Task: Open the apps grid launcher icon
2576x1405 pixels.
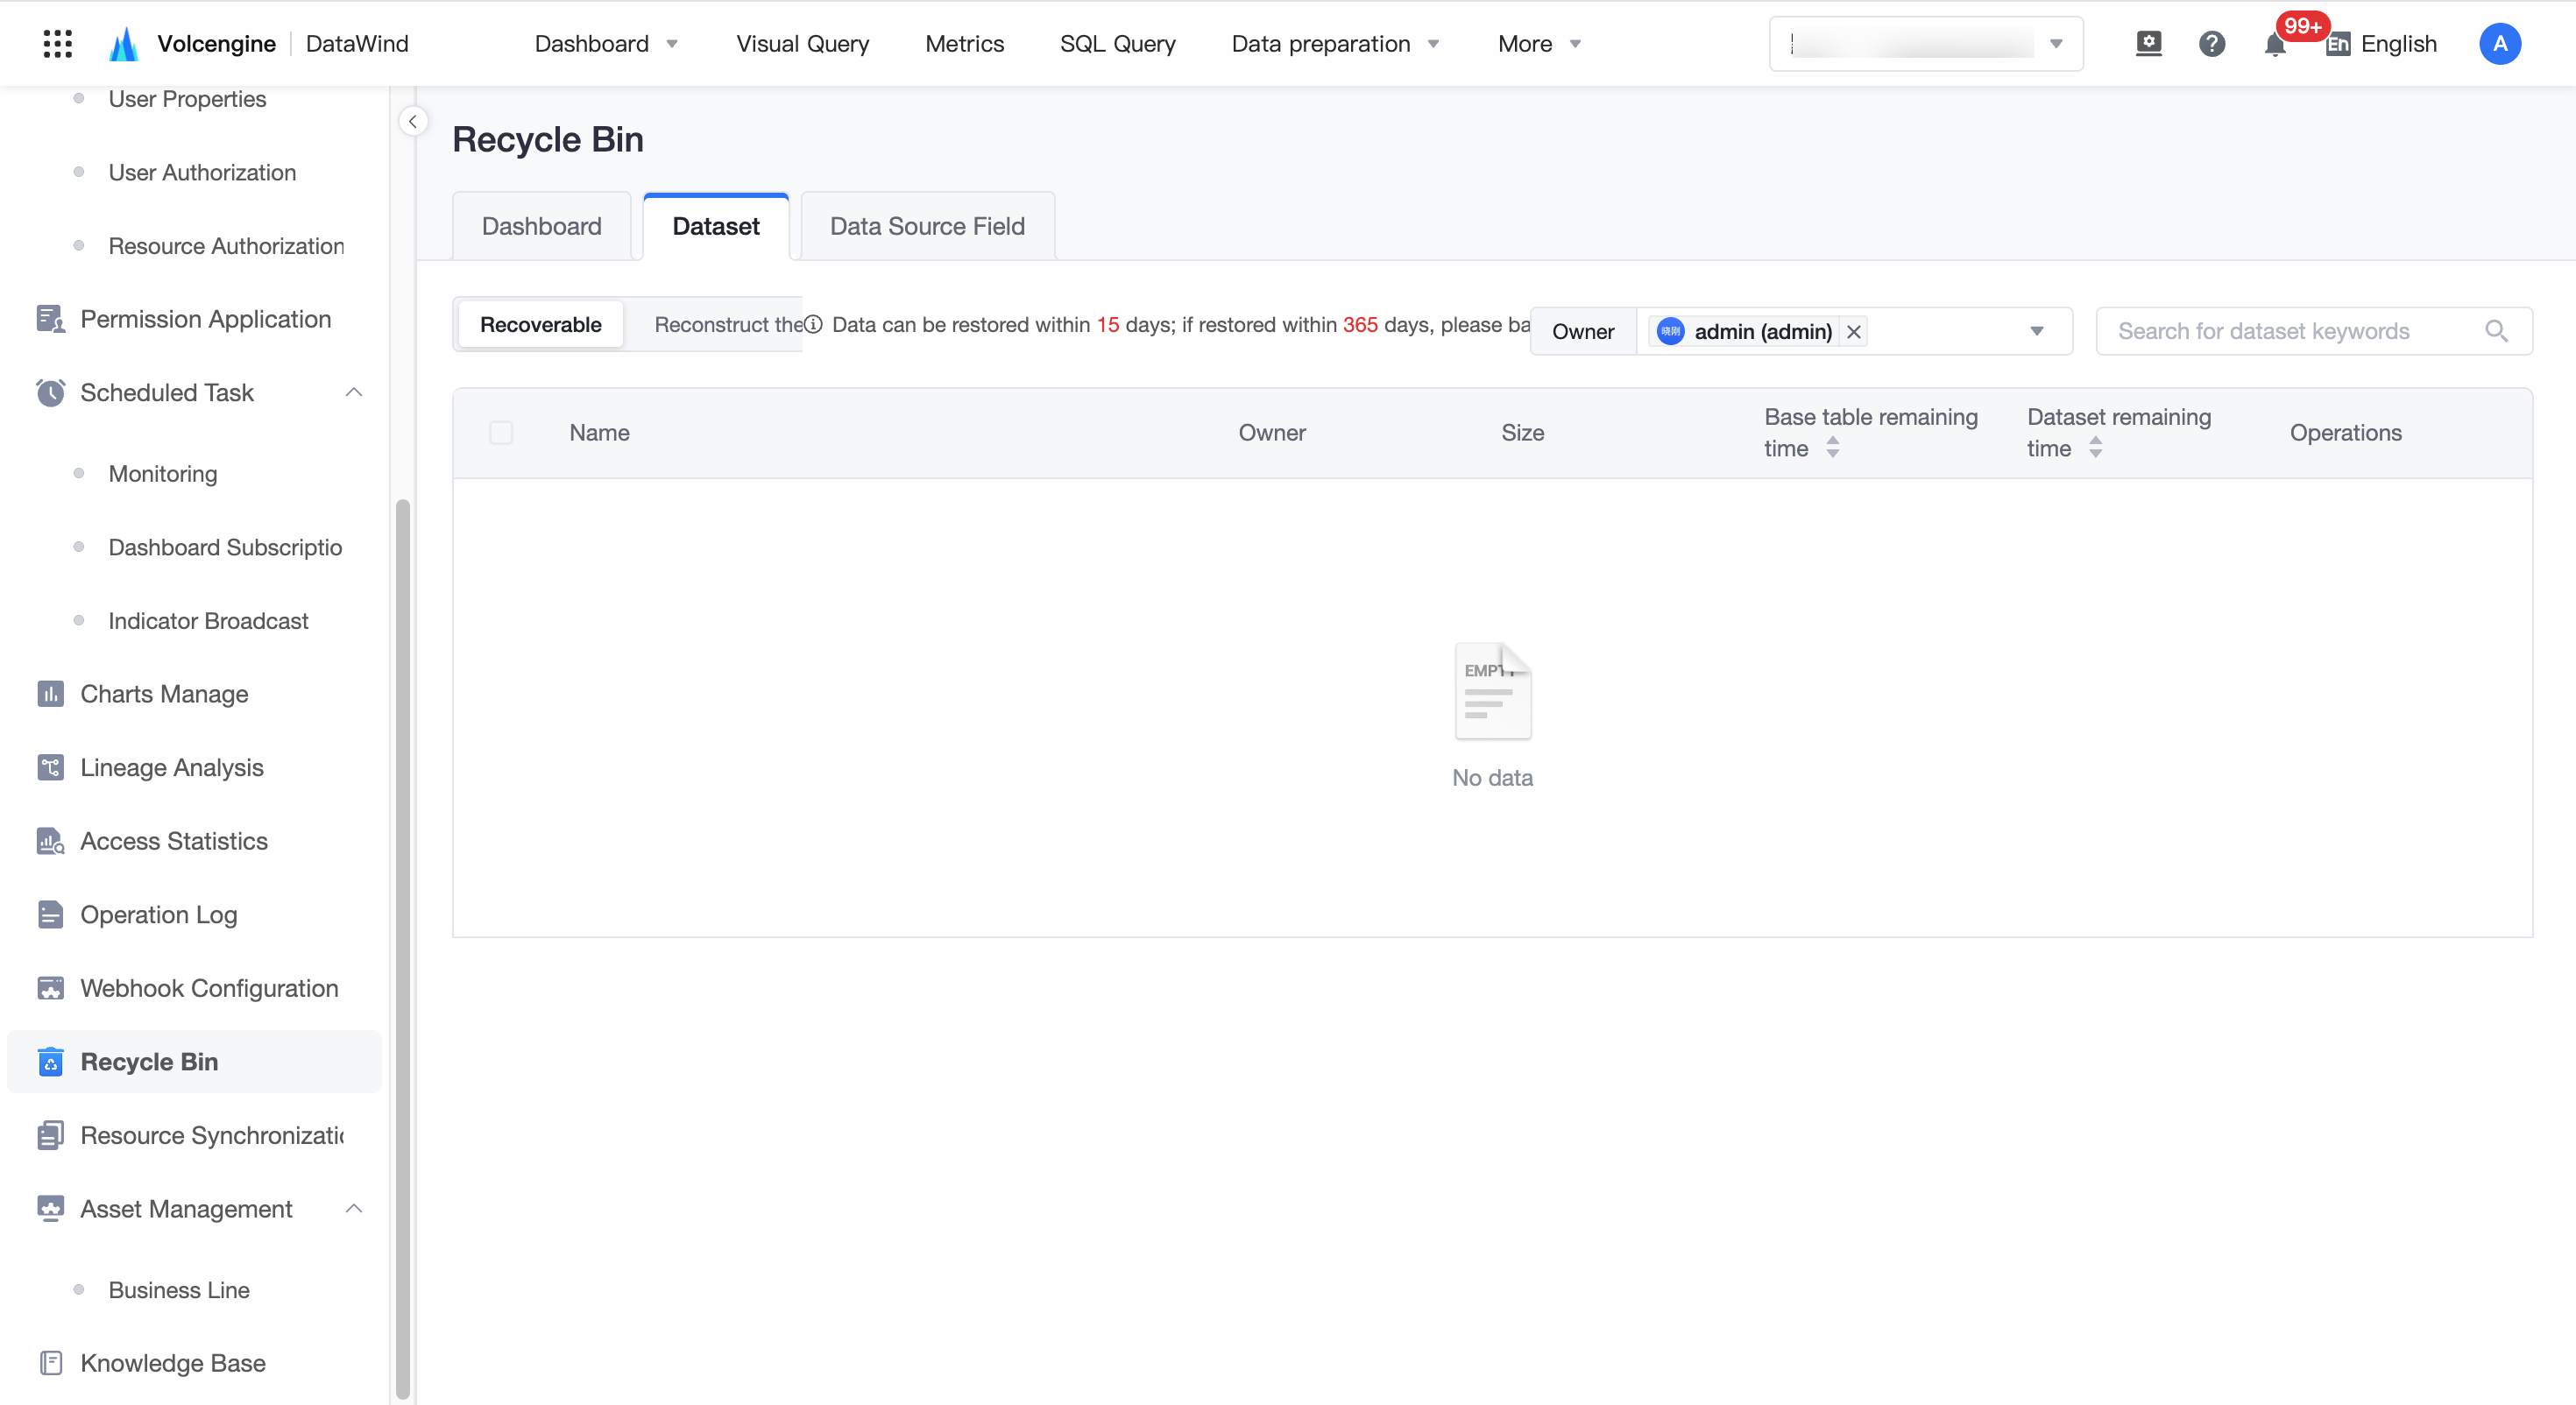Action: pos(58,43)
